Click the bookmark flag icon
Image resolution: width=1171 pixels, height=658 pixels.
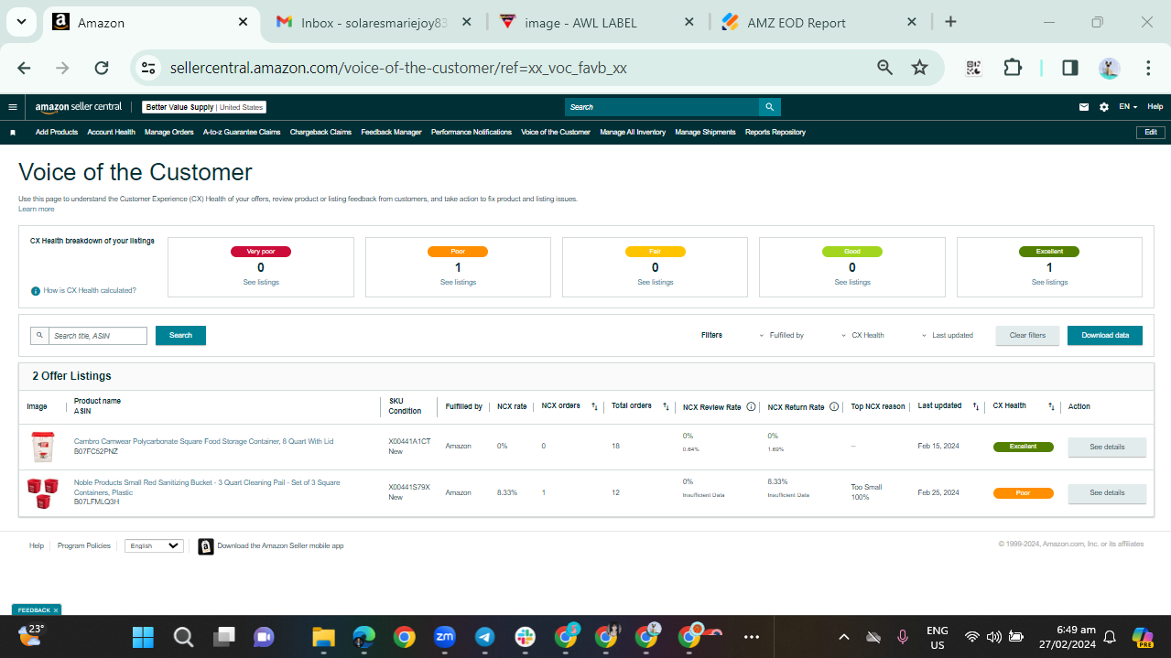(x=13, y=133)
